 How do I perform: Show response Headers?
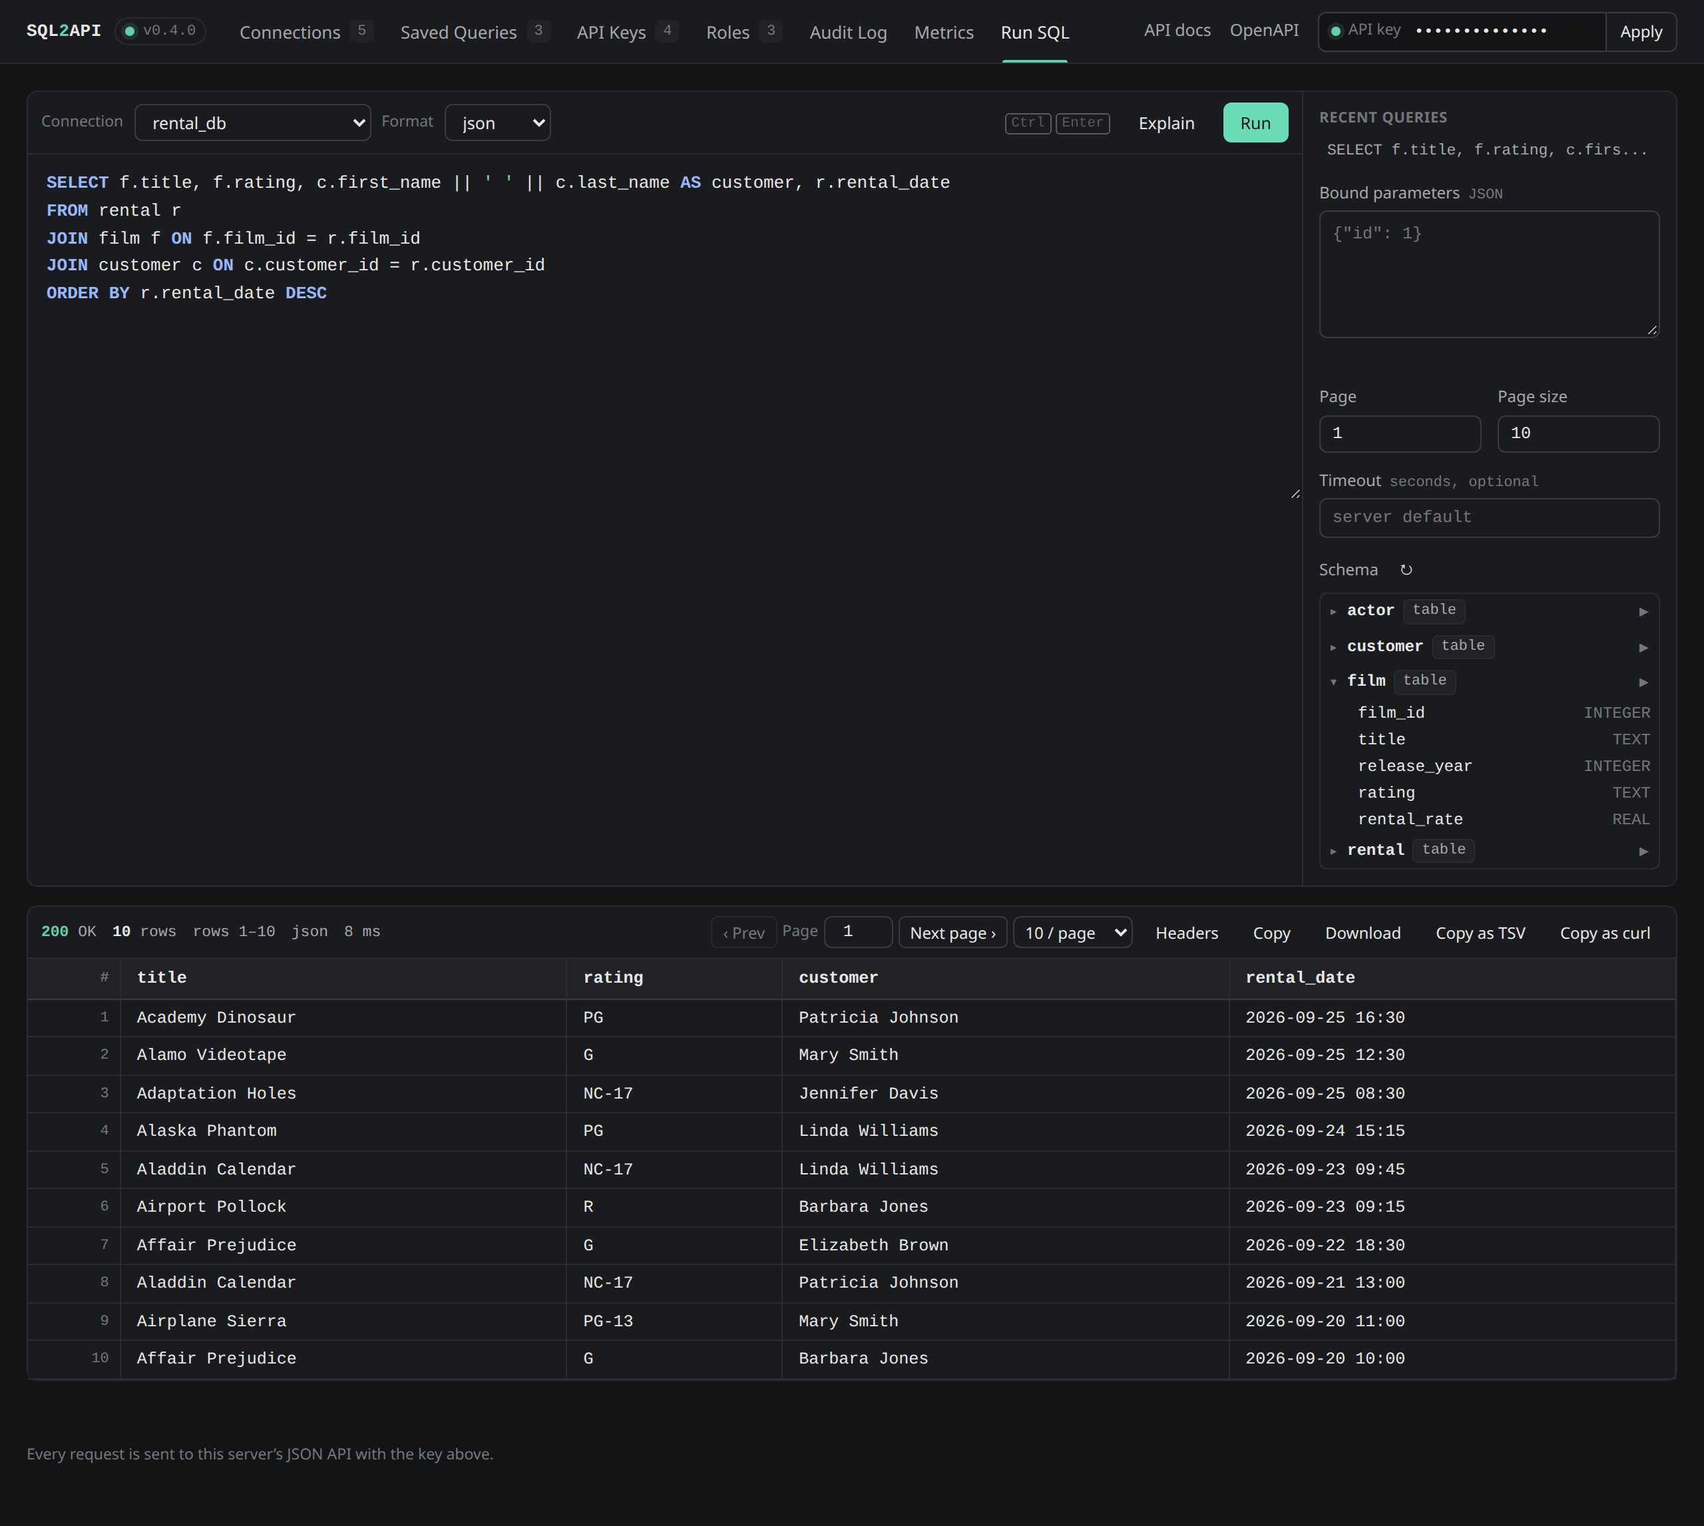click(1186, 932)
